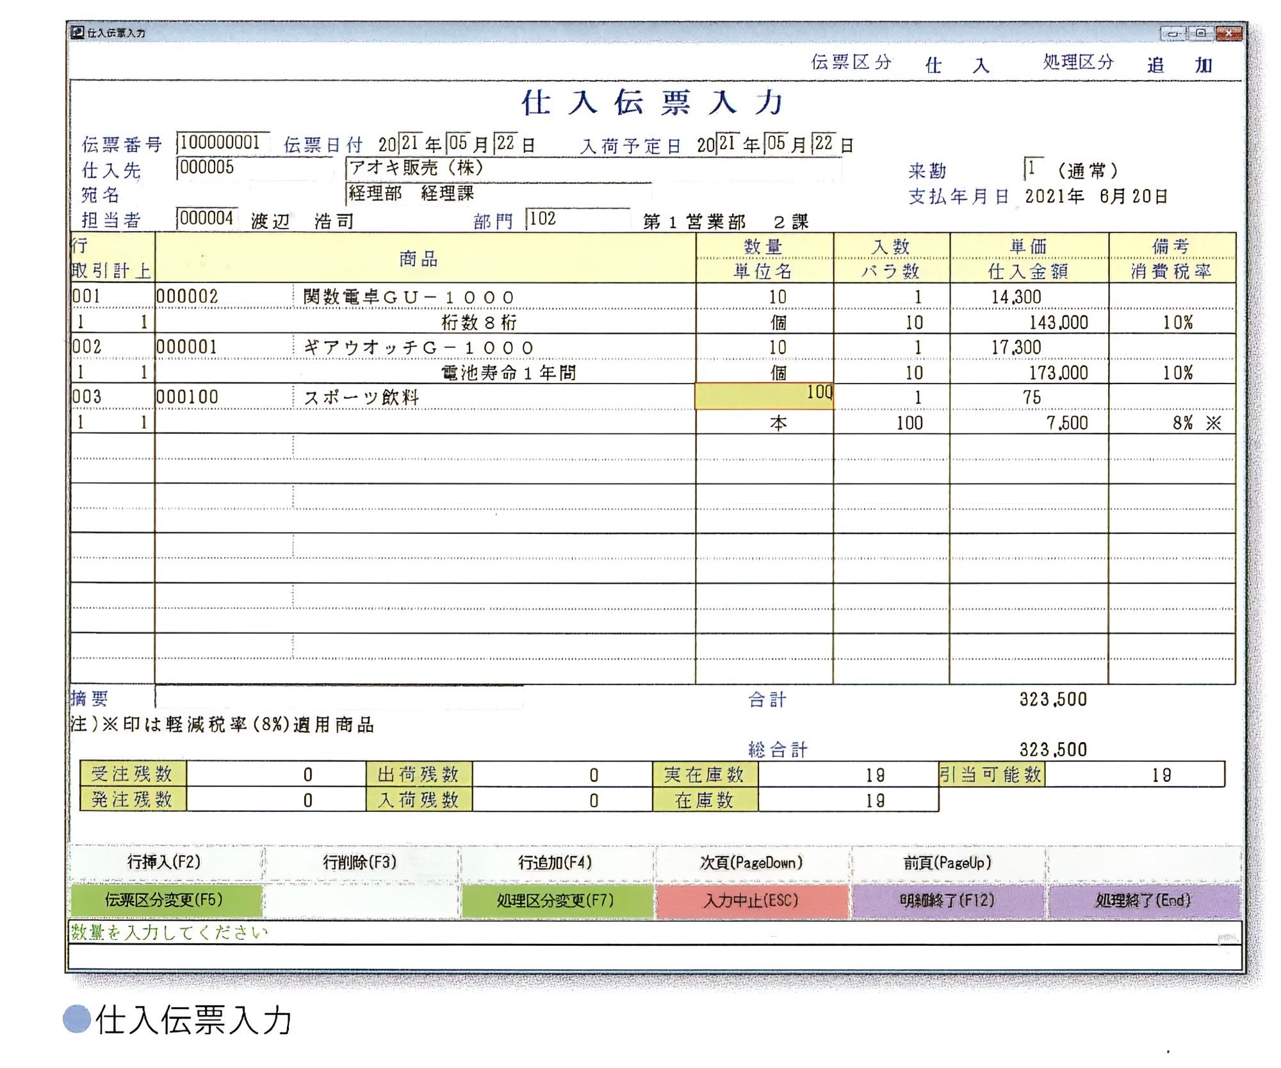Click the 単価 column header

(1029, 246)
